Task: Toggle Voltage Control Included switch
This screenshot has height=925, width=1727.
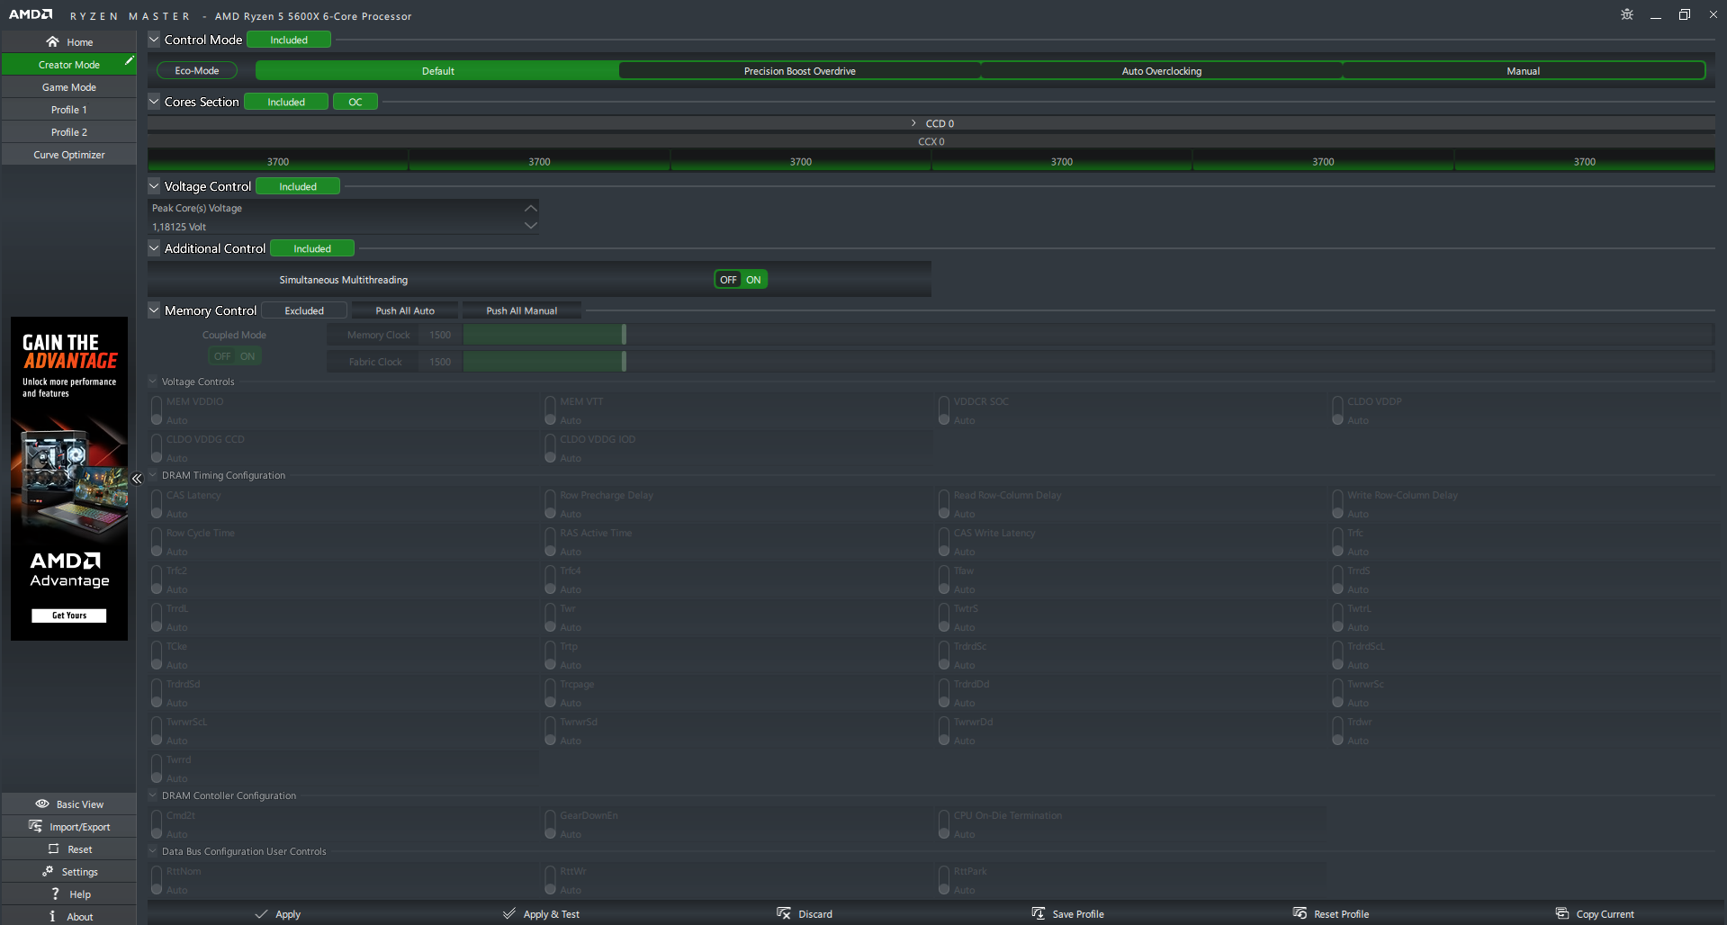Action: coord(298,186)
